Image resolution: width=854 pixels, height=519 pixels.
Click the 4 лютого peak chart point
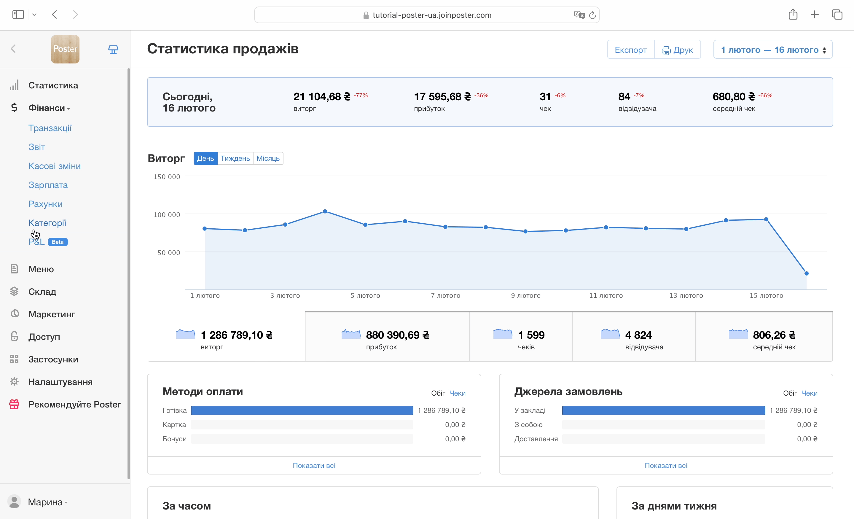[x=325, y=211]
